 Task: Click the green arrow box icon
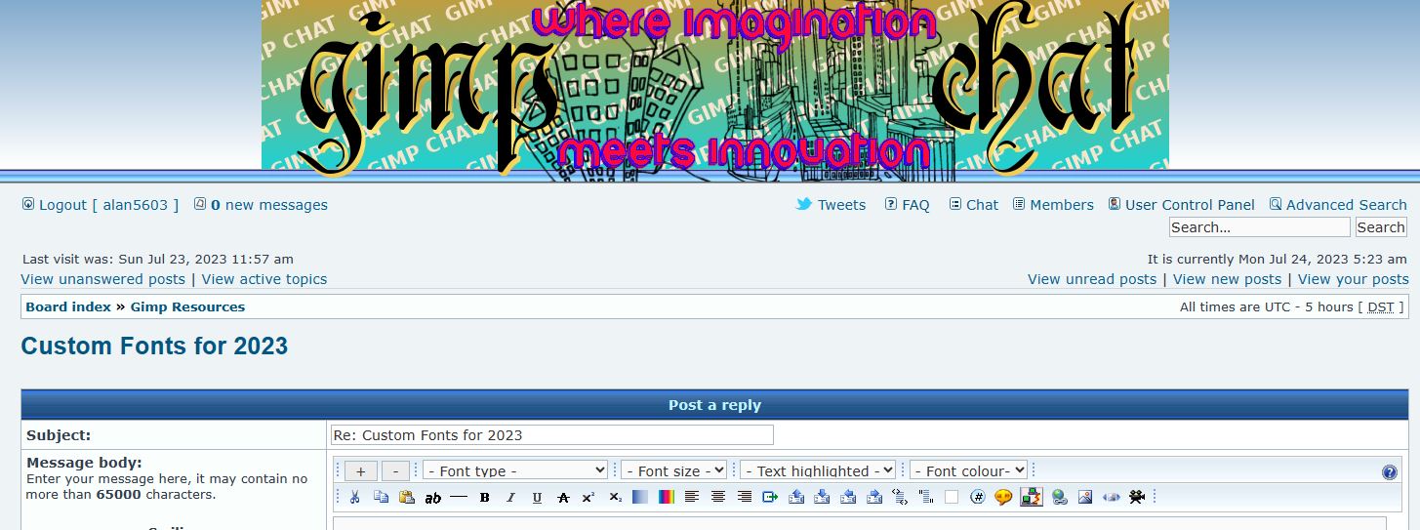coord(770,497)
